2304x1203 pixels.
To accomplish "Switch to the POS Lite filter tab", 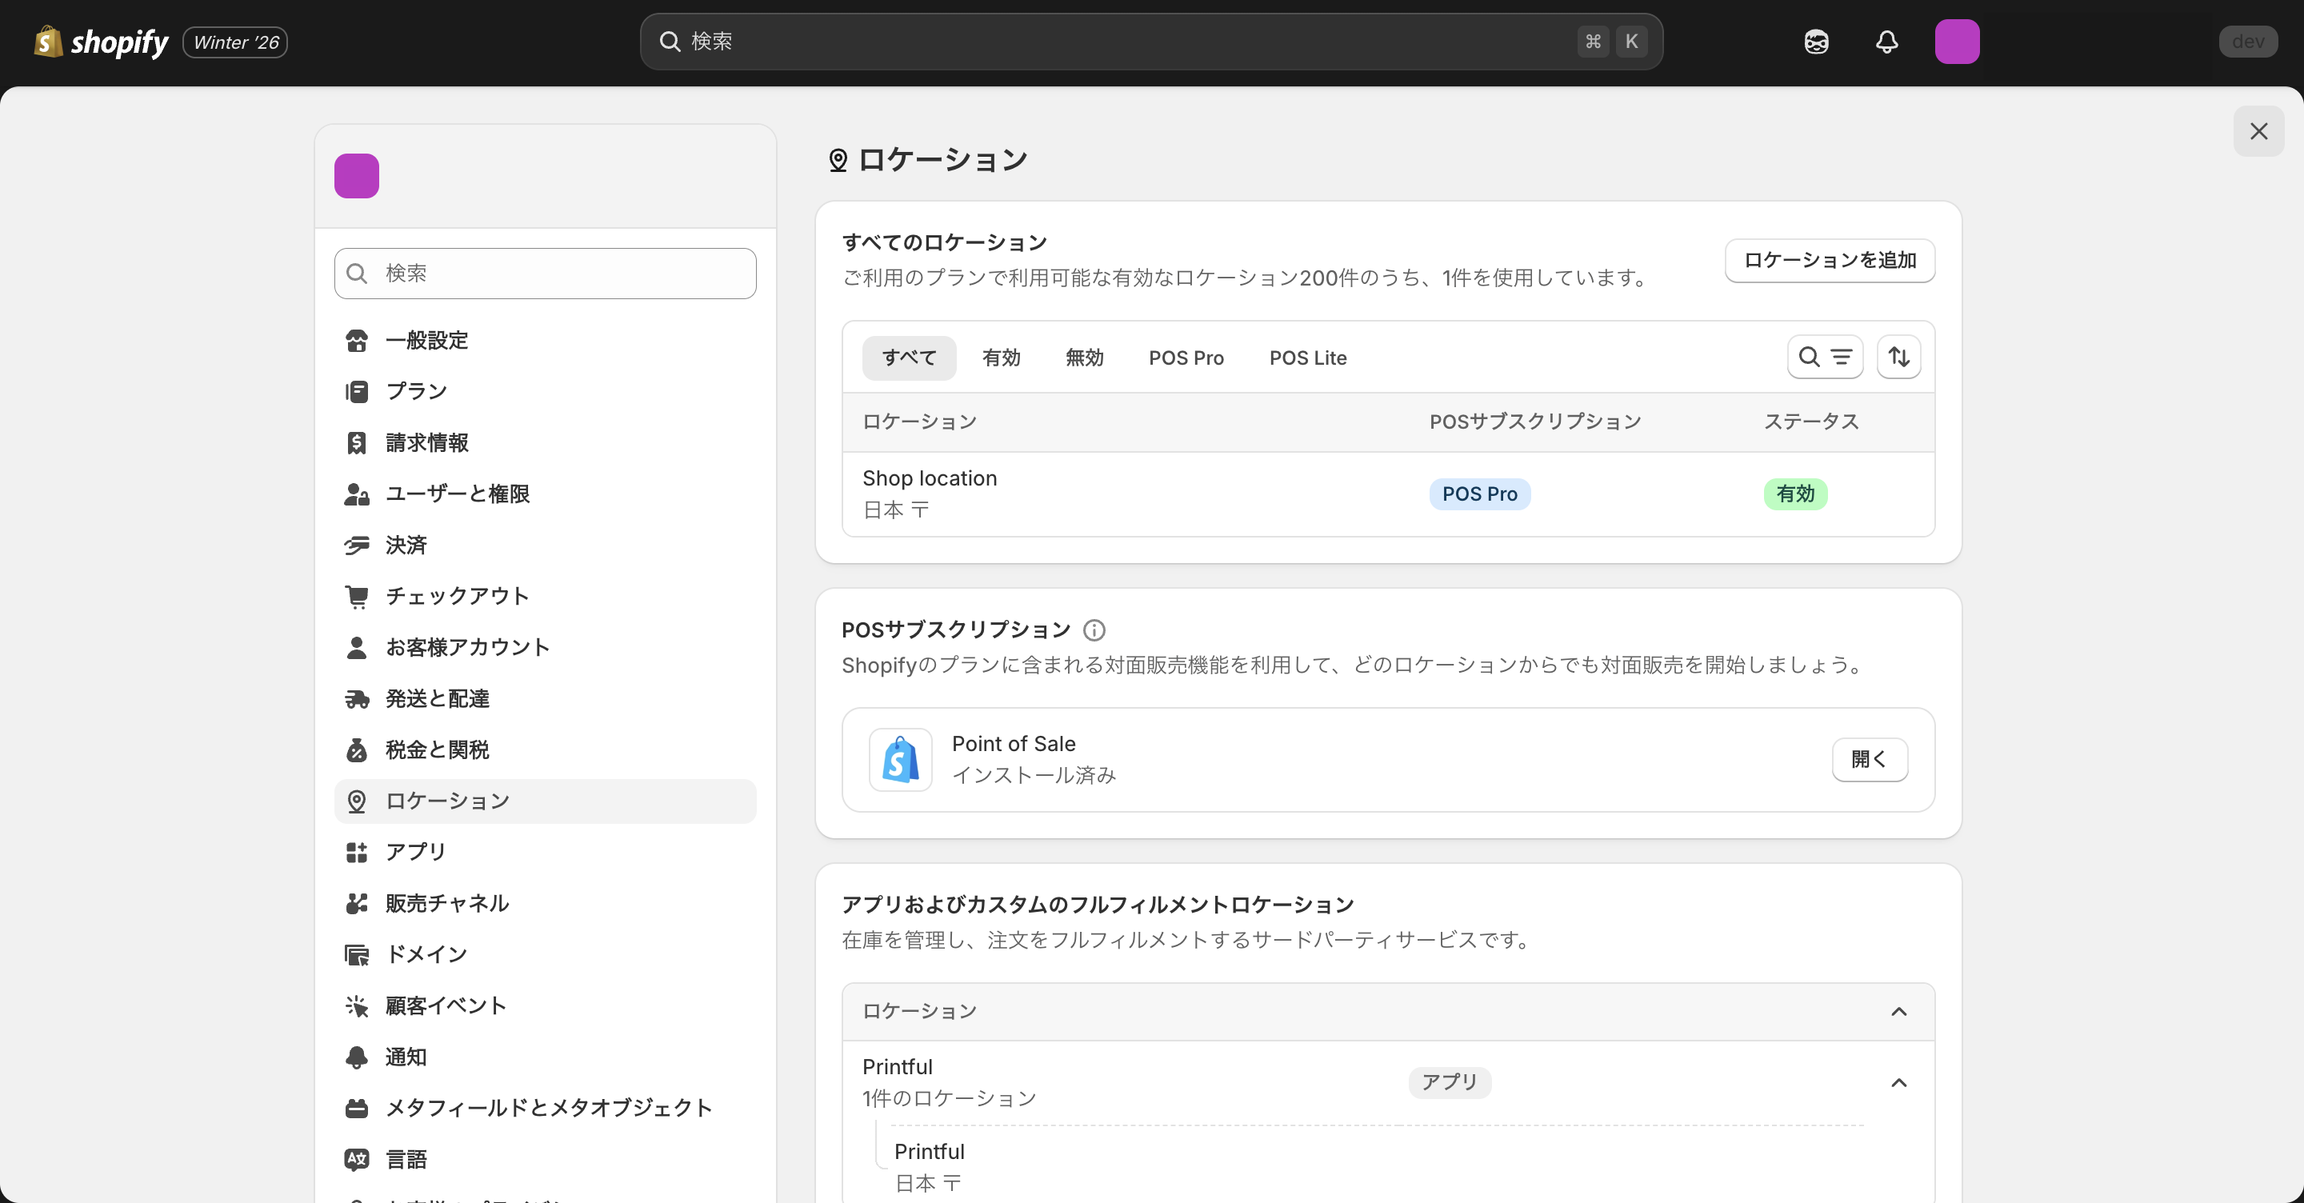I will [x=1308, y=357].
